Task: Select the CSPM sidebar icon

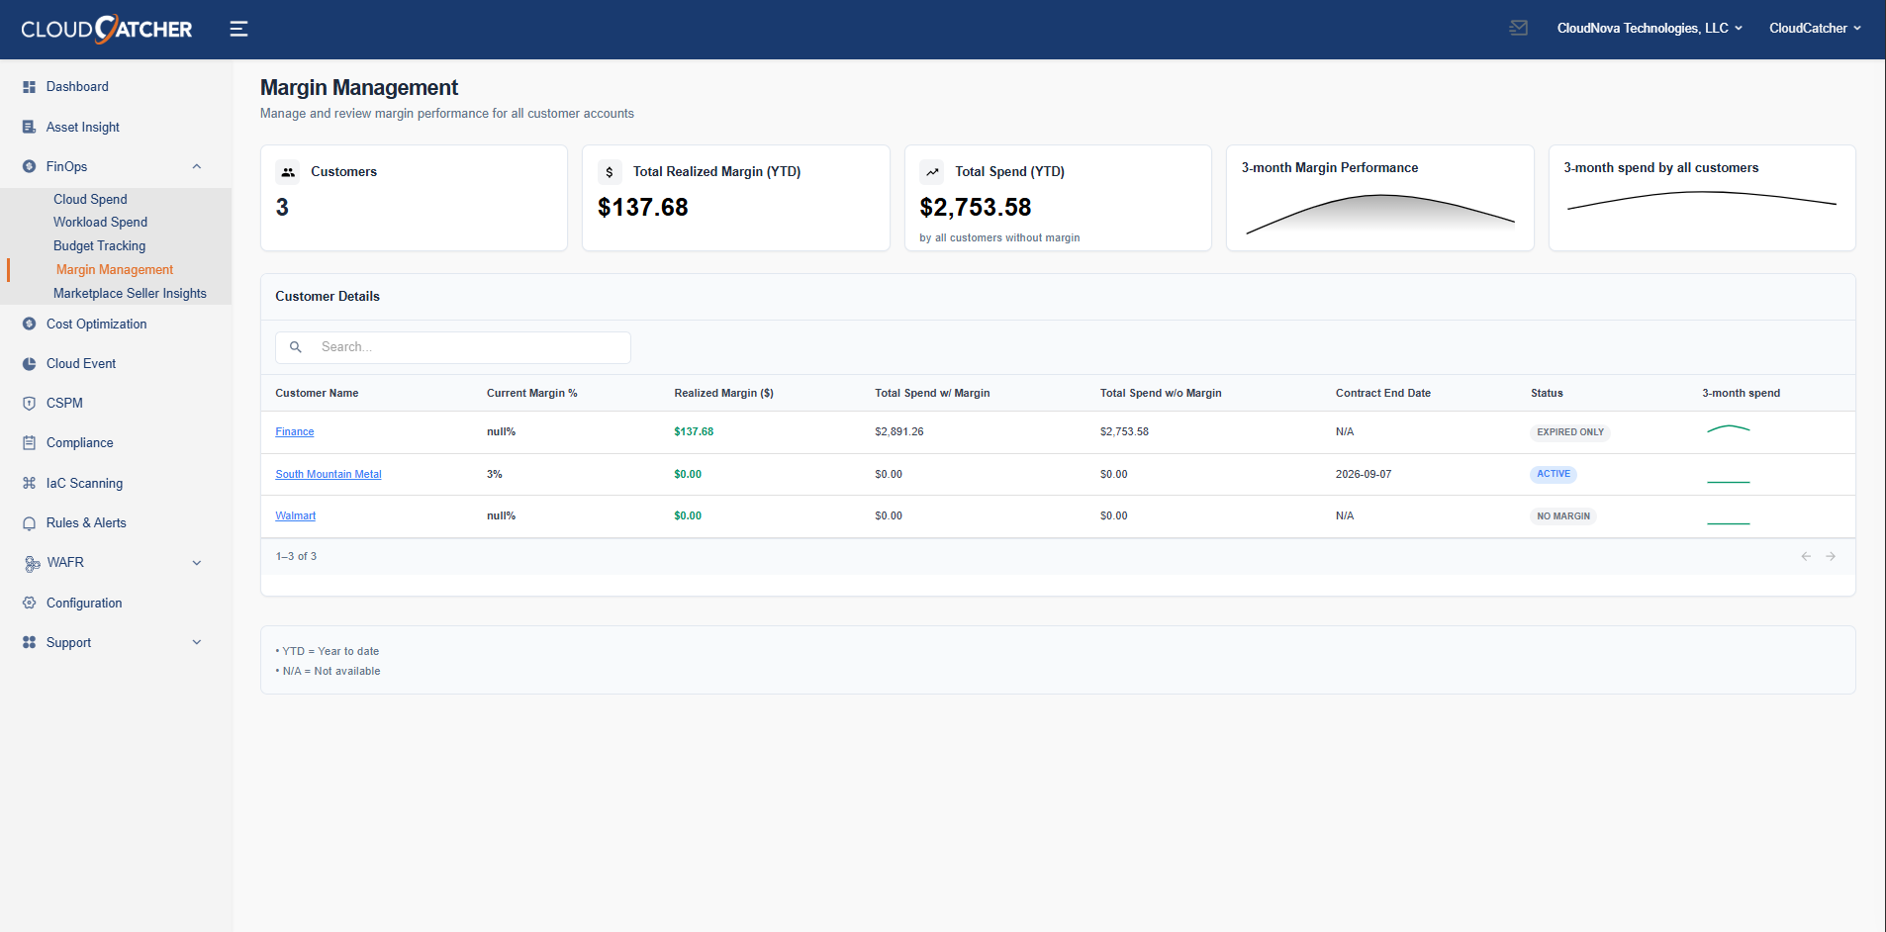Action: pos(30,403)
